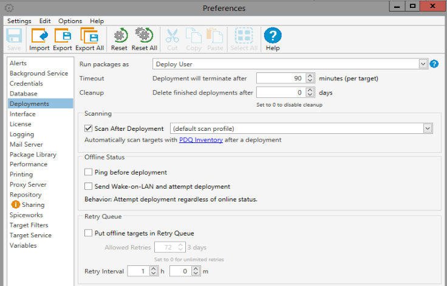Image resolution: width=447 pixels, height=286 pixels.
Task: Open the Settings menu
Action: point(19,21)
